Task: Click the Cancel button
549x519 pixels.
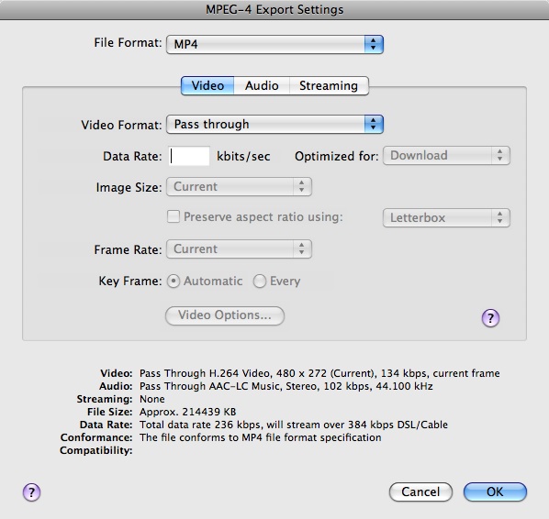Action: [420, 492]
